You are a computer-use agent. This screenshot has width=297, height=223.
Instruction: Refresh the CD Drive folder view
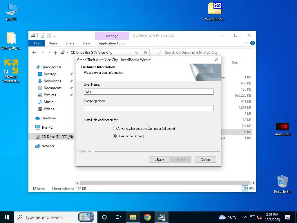(x=145, y=53)
